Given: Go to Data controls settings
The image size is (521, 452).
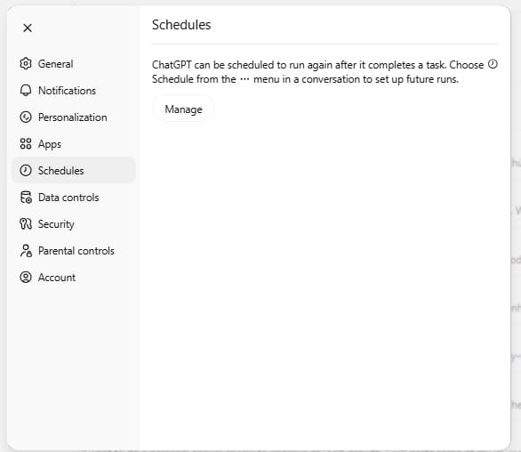Looking at the screenshot, I should (74, 198).
